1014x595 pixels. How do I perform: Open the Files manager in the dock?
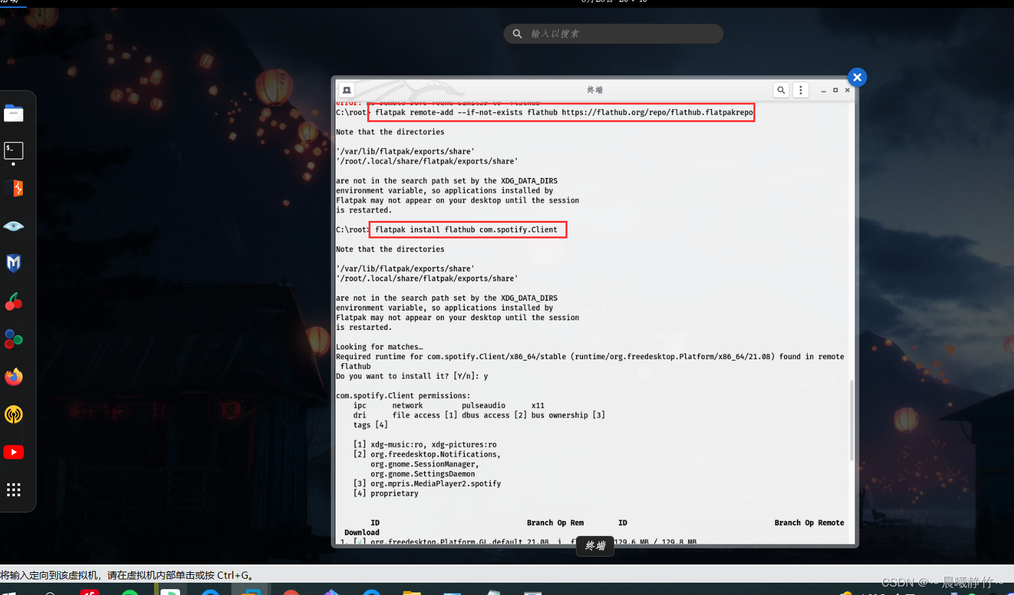coord(14,114)
